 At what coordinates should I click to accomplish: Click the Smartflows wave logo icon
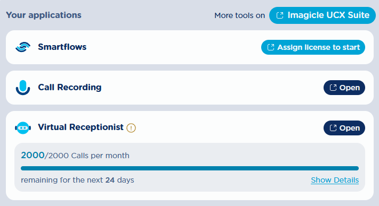pos(23,47)
